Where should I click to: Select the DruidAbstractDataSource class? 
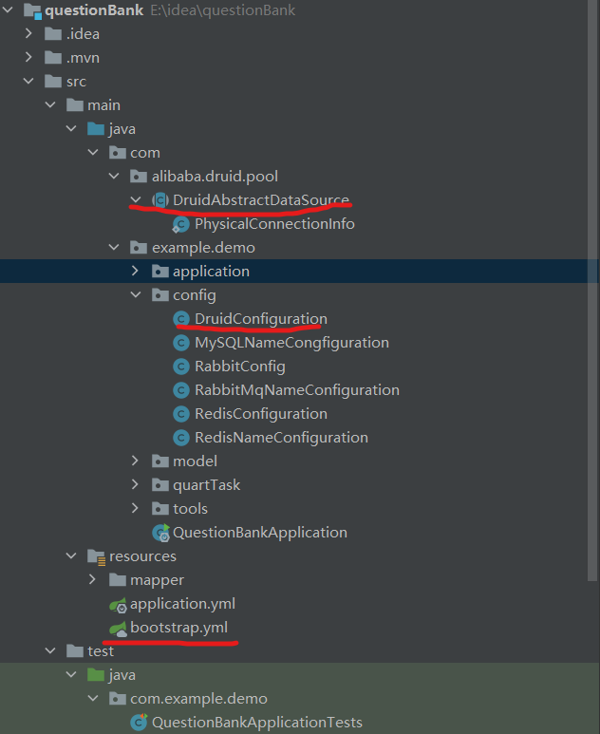point(261,200)
